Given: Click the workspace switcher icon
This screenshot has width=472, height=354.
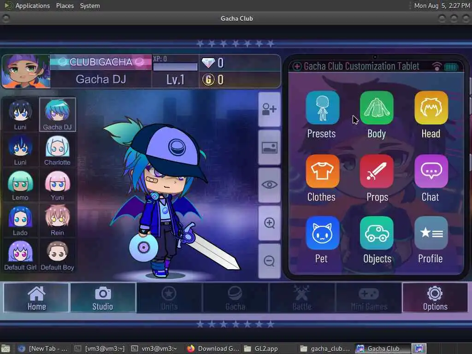Looking at the screenshot, I should point(419,348).
